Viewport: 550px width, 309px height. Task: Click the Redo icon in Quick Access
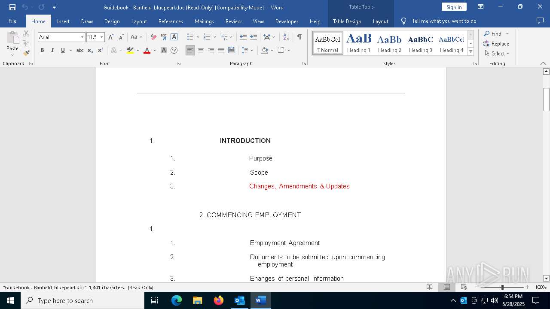click(41, 7)
